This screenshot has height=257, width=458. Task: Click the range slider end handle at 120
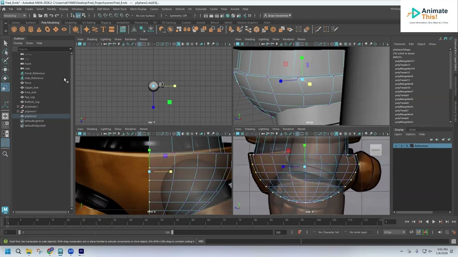(172, 232)
